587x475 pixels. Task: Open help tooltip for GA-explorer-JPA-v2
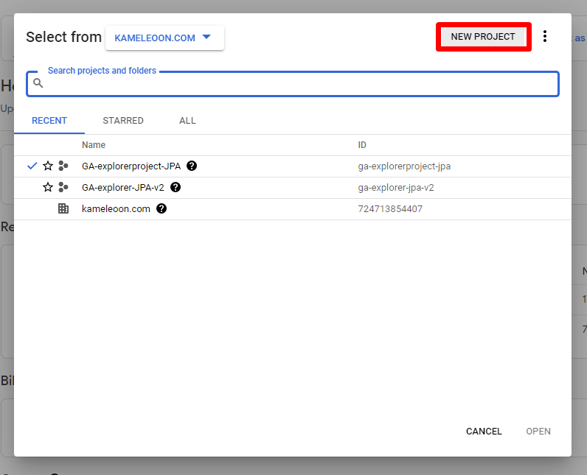(x=176, y=187)
